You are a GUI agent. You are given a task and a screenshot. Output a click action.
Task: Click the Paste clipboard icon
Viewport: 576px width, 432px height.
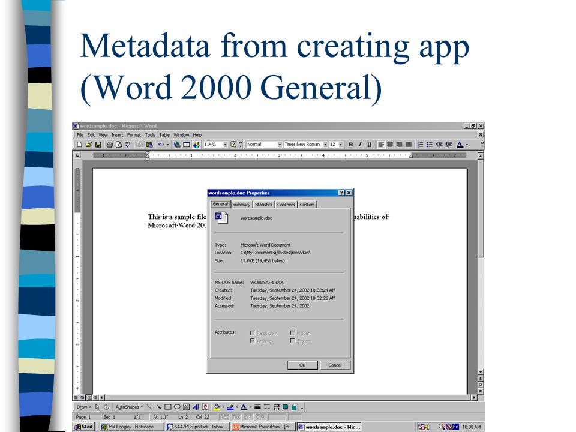coord(149,145)
